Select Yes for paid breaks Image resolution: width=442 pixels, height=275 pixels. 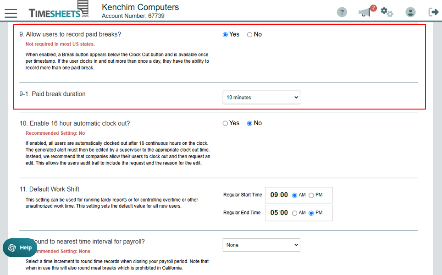(225, 35)
